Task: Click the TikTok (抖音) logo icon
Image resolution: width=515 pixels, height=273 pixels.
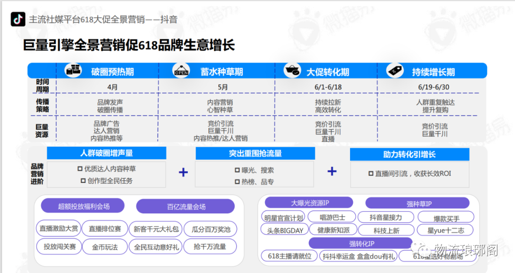Action: click(x=18, y=19)
